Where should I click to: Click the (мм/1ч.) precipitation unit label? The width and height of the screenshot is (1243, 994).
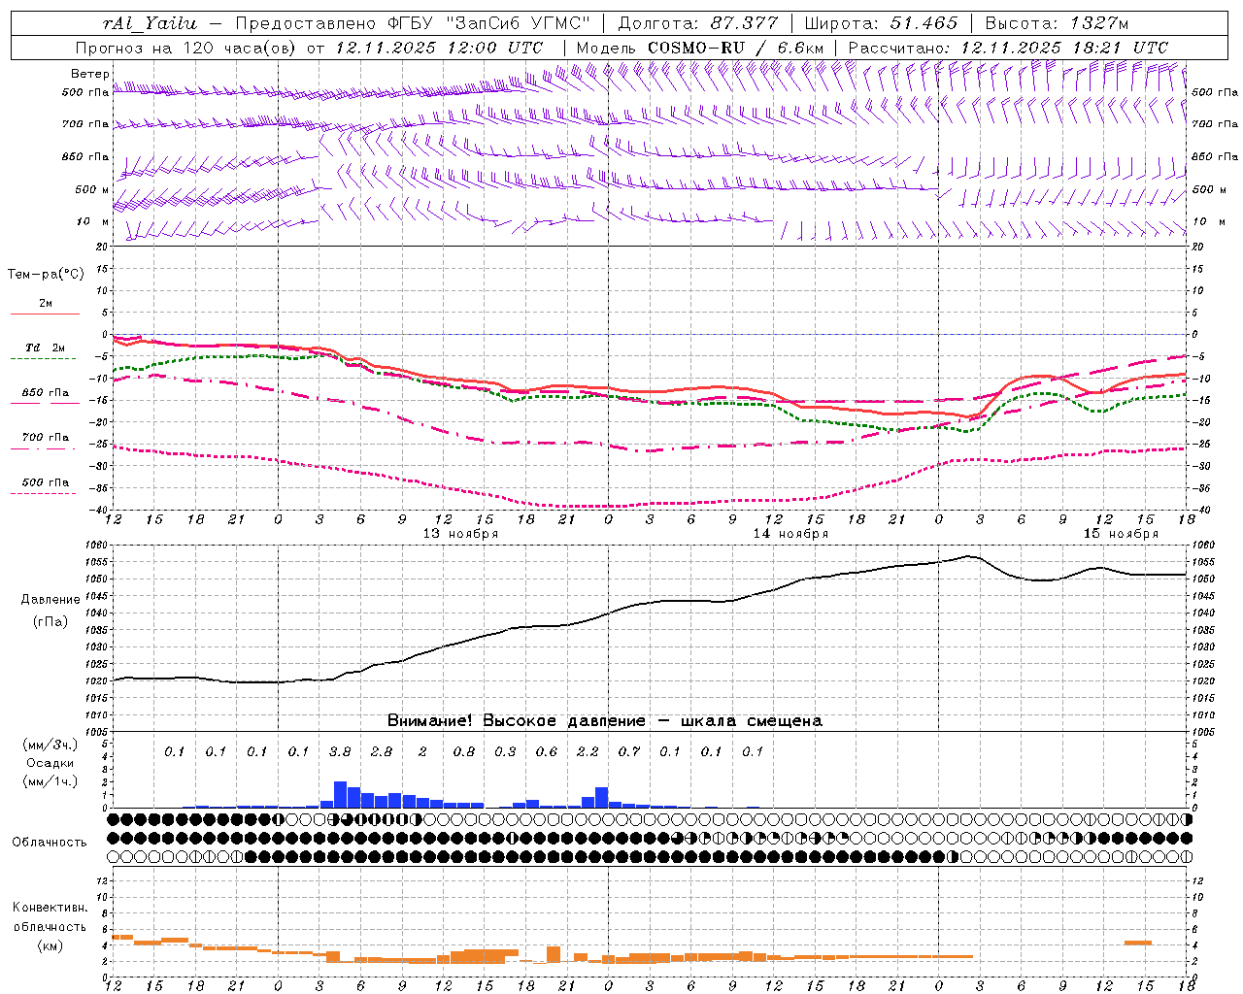(50, 782)
